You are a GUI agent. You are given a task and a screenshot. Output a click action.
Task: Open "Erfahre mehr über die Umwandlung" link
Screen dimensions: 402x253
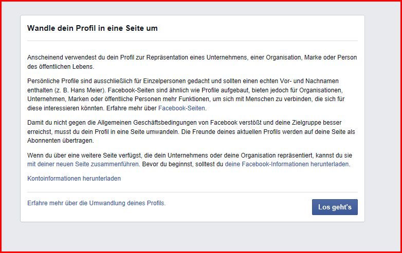click(x=96, y=203)
